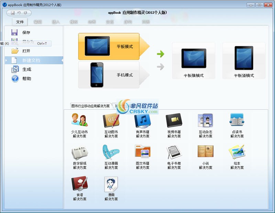Image resolution: width=275 pixels, height=213 pixels.
Task: Open the 食谱 recipe book solution
Action: [80, 189]
